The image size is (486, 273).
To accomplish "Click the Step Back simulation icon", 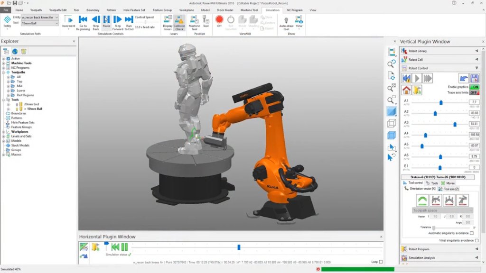I will point(96,20).
